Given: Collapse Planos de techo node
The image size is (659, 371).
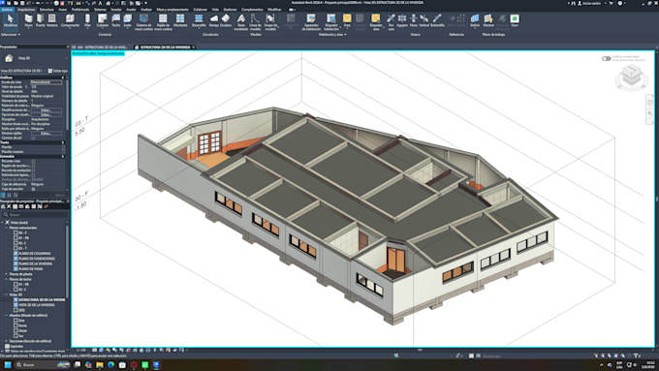Looking at the screenshot, I should (x=7, y=279).
